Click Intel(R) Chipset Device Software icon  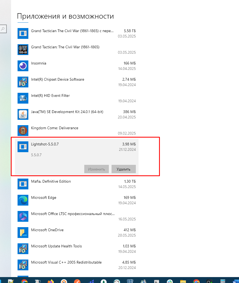(x=23, y=82)
